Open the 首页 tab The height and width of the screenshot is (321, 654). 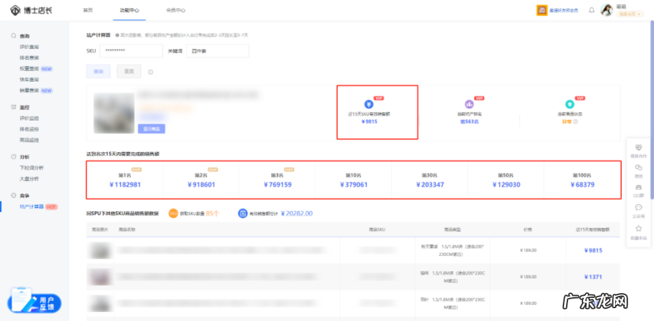point(88,10)
